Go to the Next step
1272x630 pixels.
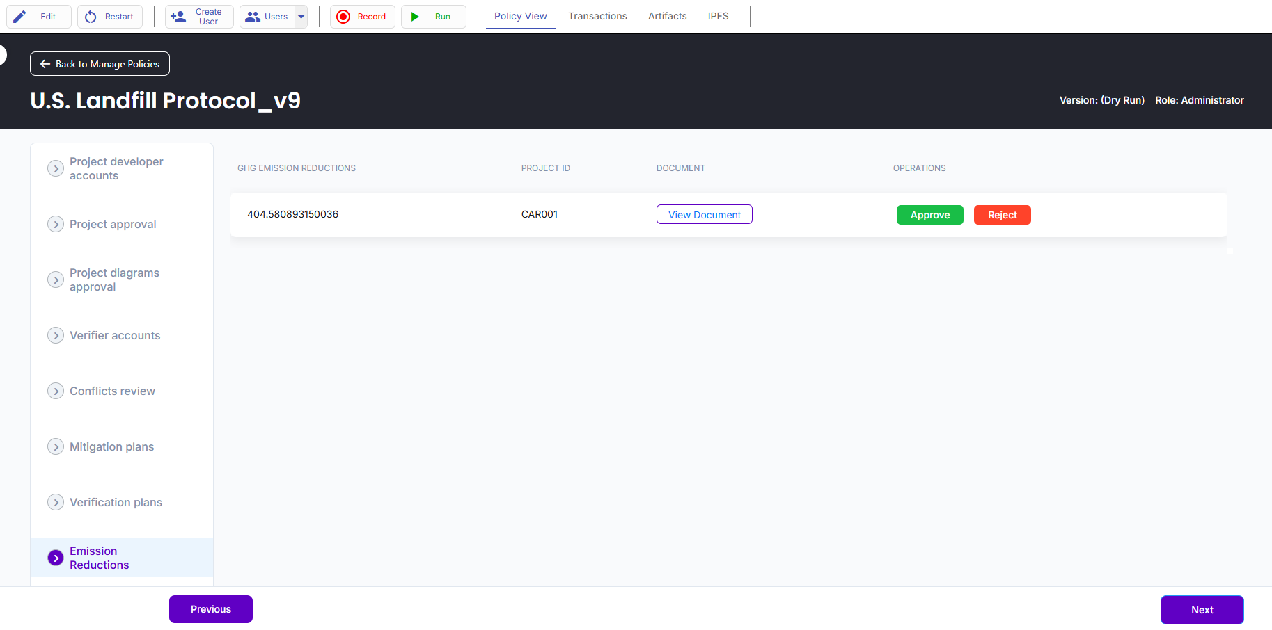[1202, 610]
